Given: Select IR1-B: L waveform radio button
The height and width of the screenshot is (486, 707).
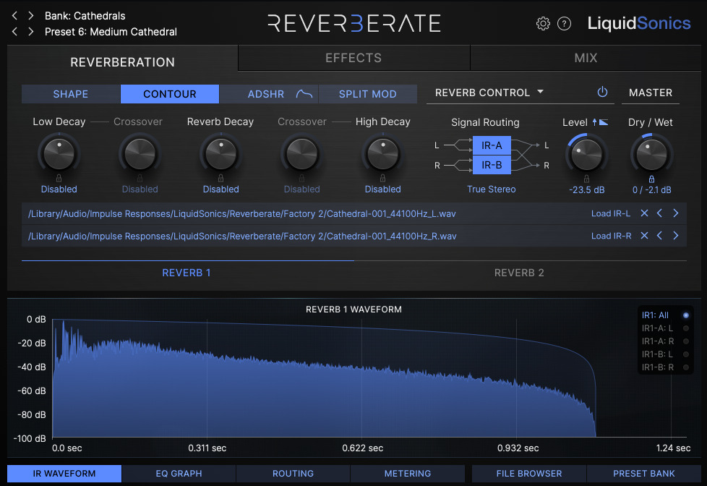Looking at the screenshot, I should pyautogui.click(x=686, y=354).
